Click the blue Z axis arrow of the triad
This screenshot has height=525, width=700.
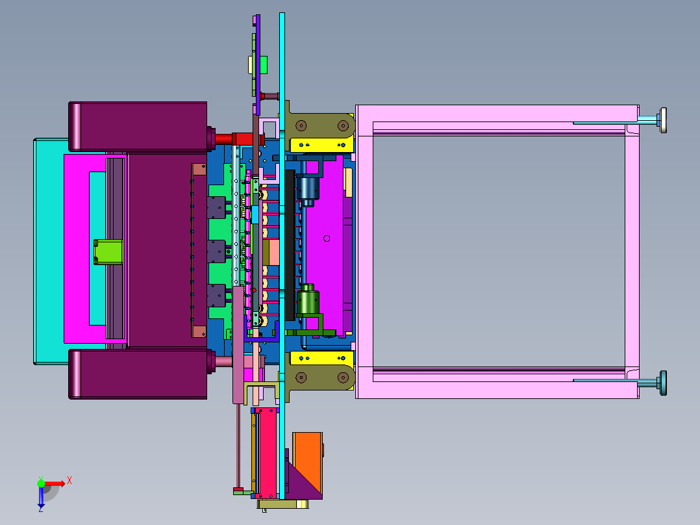[41, 496]
